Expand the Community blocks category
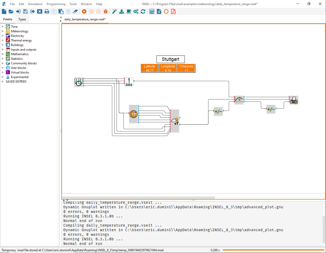Viewport: 326px width, 253px height. click(3, 63)
